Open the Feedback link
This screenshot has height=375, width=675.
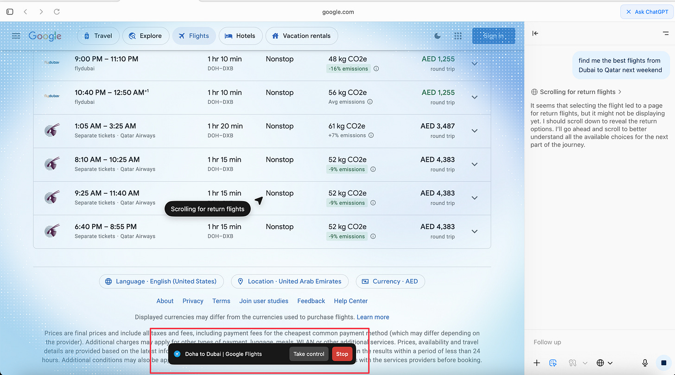click(311, 301)
